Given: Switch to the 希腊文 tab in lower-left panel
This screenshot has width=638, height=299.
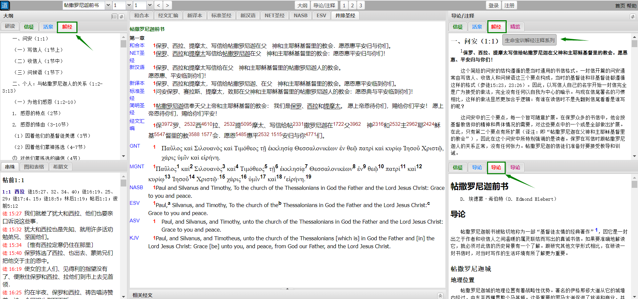Looking at the screenshot, I should tap(61, 167).
